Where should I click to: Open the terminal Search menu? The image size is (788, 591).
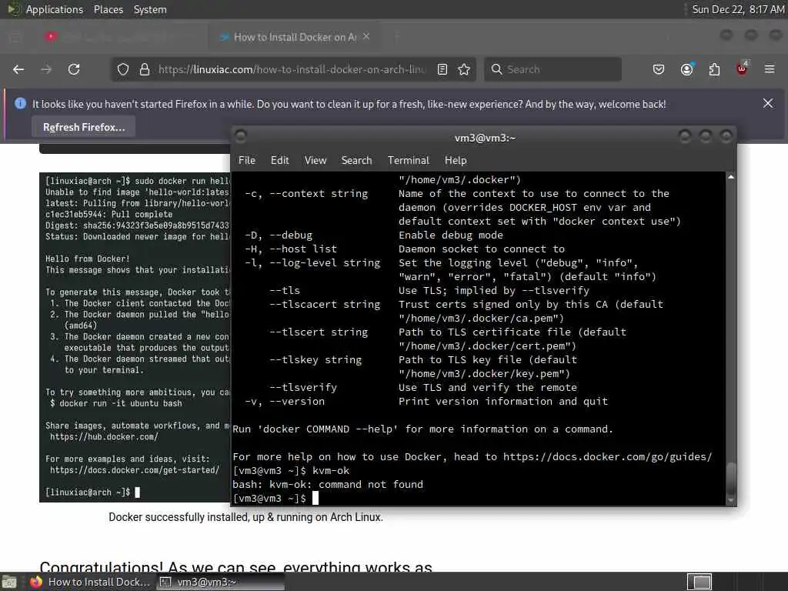tap(356, 160)
